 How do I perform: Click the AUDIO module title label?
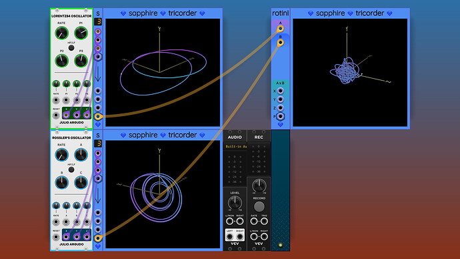point(235,137)
